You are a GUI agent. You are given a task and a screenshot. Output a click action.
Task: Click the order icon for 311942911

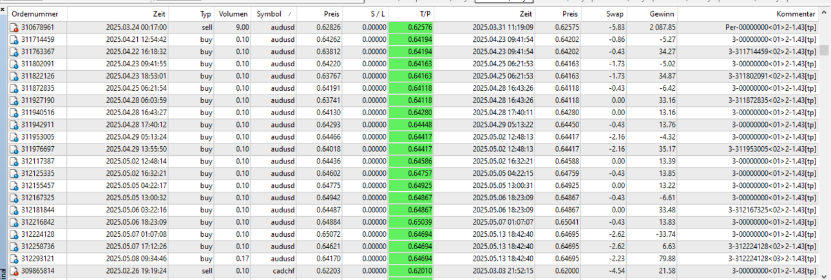tap(14, 124)
